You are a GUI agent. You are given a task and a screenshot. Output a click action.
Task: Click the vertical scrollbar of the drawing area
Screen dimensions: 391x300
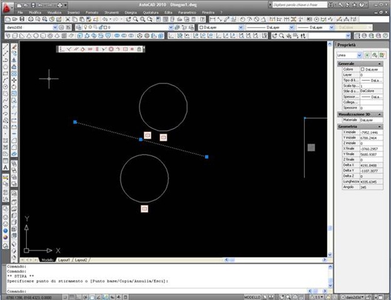330,149
